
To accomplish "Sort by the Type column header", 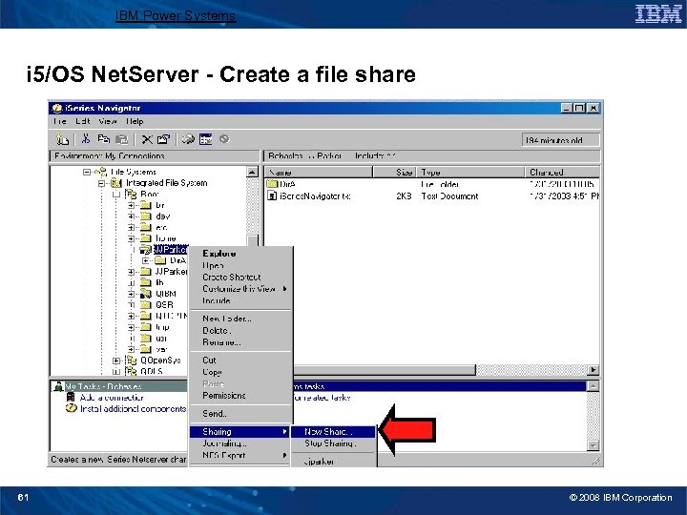I will (x=470, y=172).
